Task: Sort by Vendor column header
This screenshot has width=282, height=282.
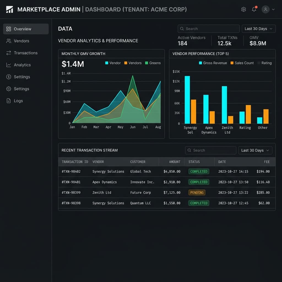Action: point(98,162)
